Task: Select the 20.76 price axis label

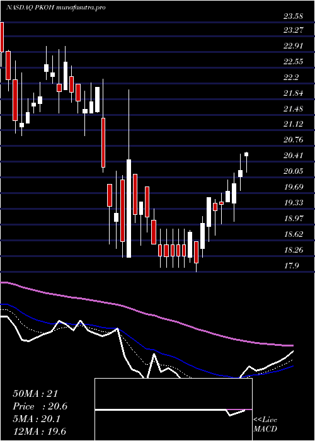Action: click(293, 139)
